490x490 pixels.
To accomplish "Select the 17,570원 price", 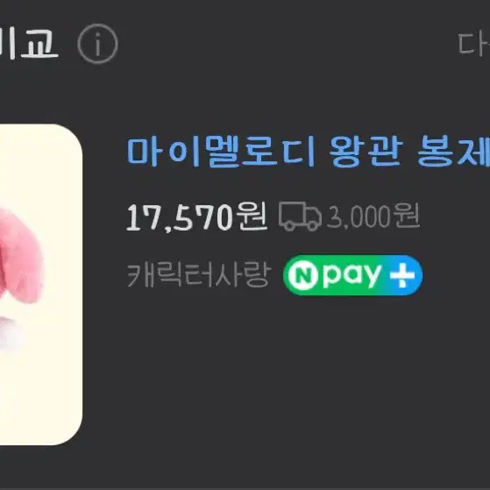I will 196,217.
